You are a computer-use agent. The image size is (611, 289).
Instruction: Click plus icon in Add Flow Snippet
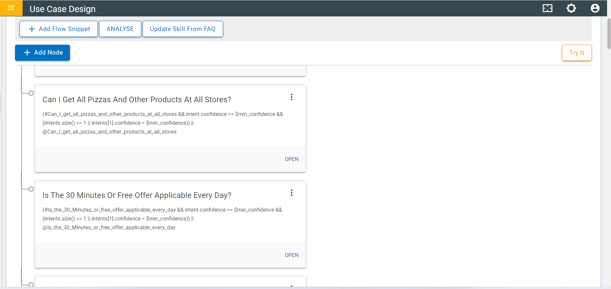pos(32,29)
